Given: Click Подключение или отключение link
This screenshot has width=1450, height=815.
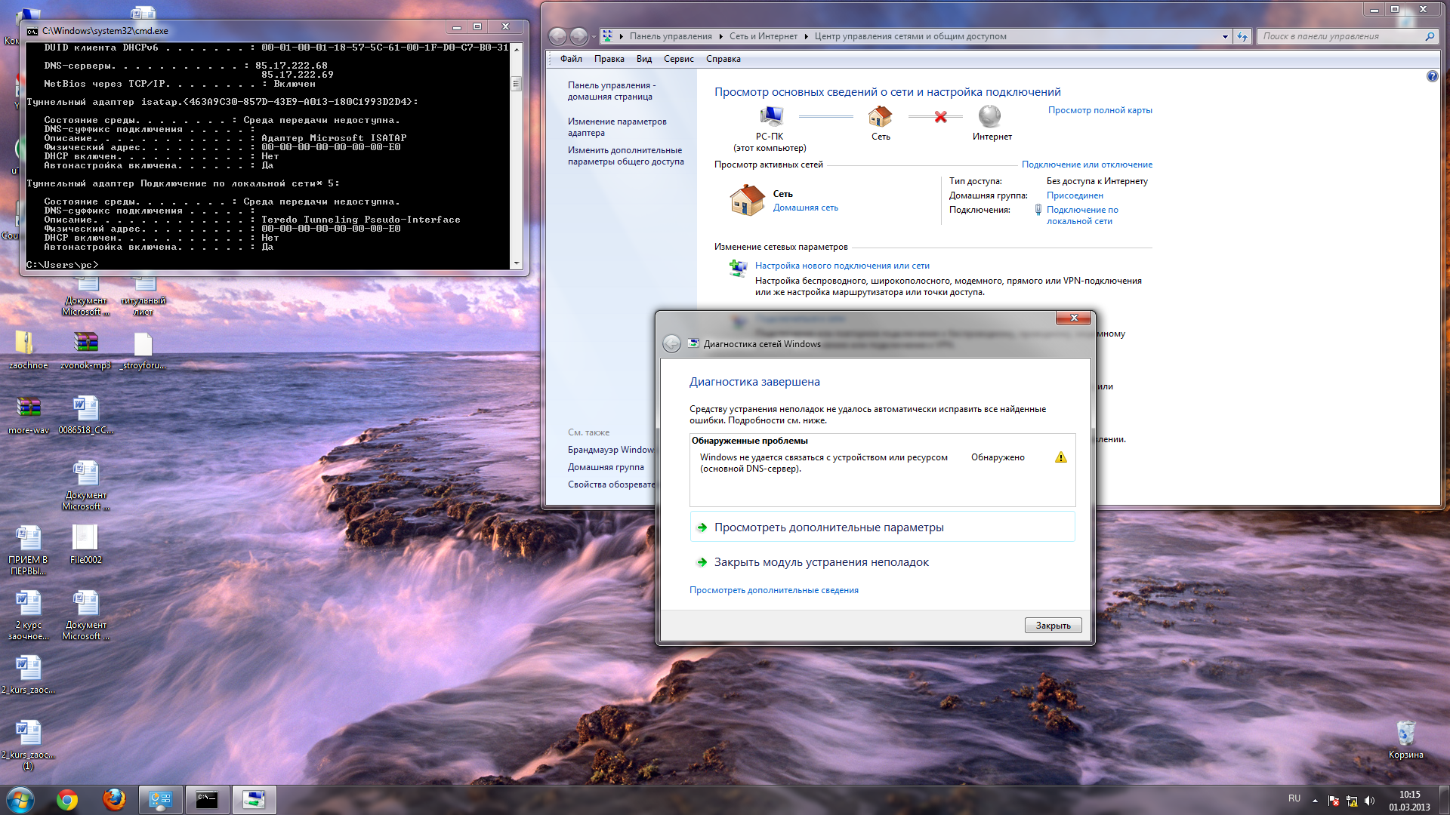Looking at the screenshot, I should [x=1087, y=165].
